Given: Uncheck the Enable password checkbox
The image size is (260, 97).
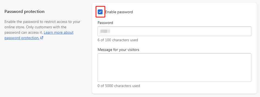Looking at the screenshot, I should click(100, 12).
